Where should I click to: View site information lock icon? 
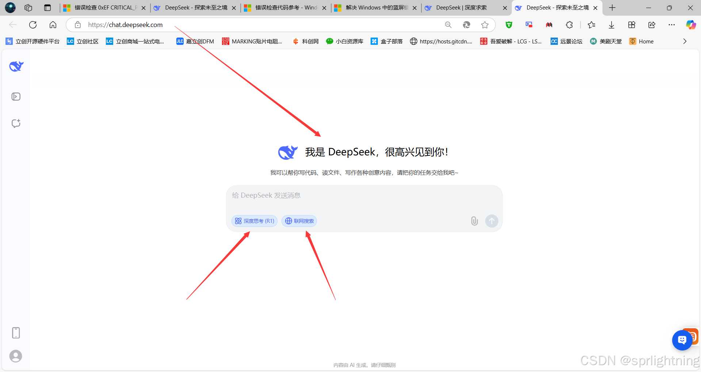coord(77,25)
